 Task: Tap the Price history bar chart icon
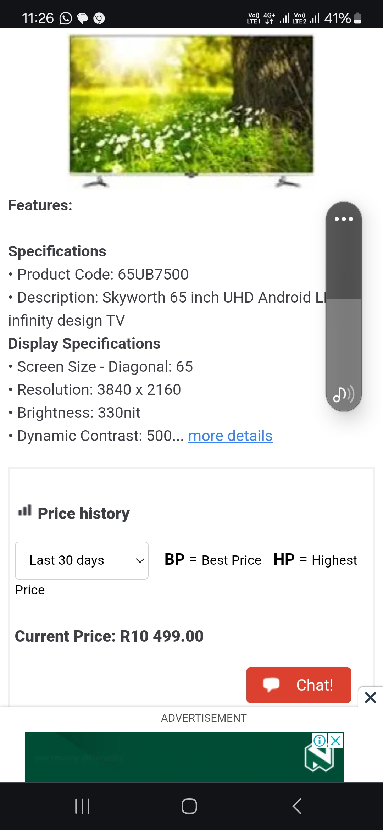click(25, 510)
